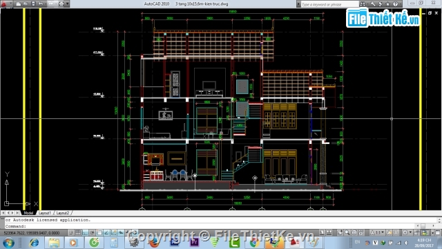Click the Undo arrow icon

pos(41,4)
